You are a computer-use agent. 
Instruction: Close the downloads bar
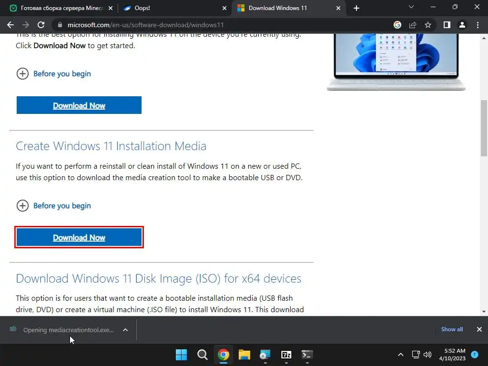tap(479, 329)
